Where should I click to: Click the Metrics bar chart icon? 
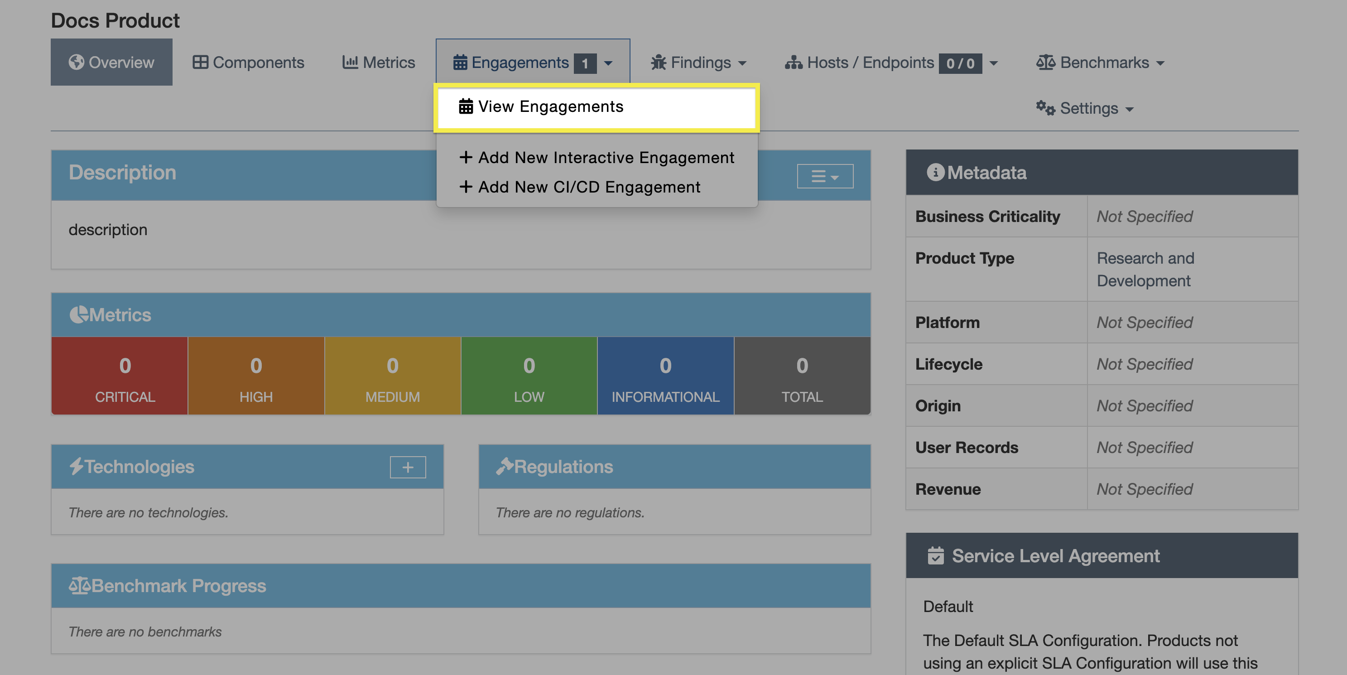pos(350,62)
